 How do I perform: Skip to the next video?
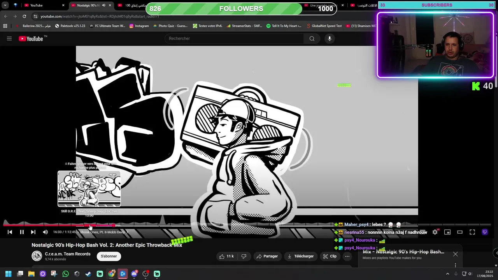(33, 232)
